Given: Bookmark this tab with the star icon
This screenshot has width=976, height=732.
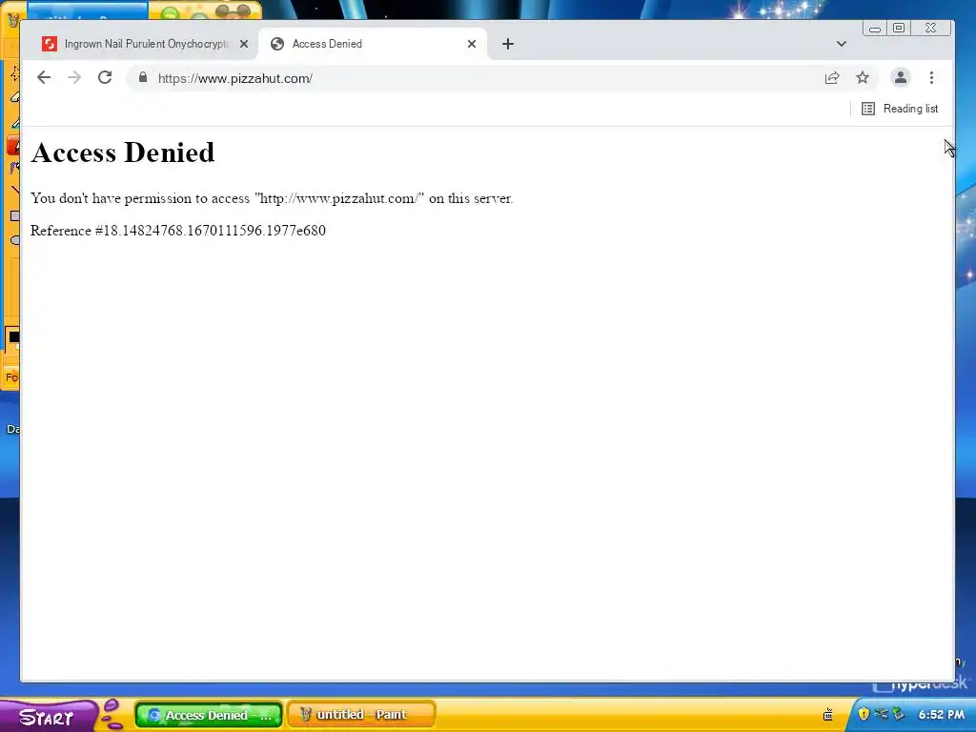Looking at the screenshot, I should (x=862, y=78).
